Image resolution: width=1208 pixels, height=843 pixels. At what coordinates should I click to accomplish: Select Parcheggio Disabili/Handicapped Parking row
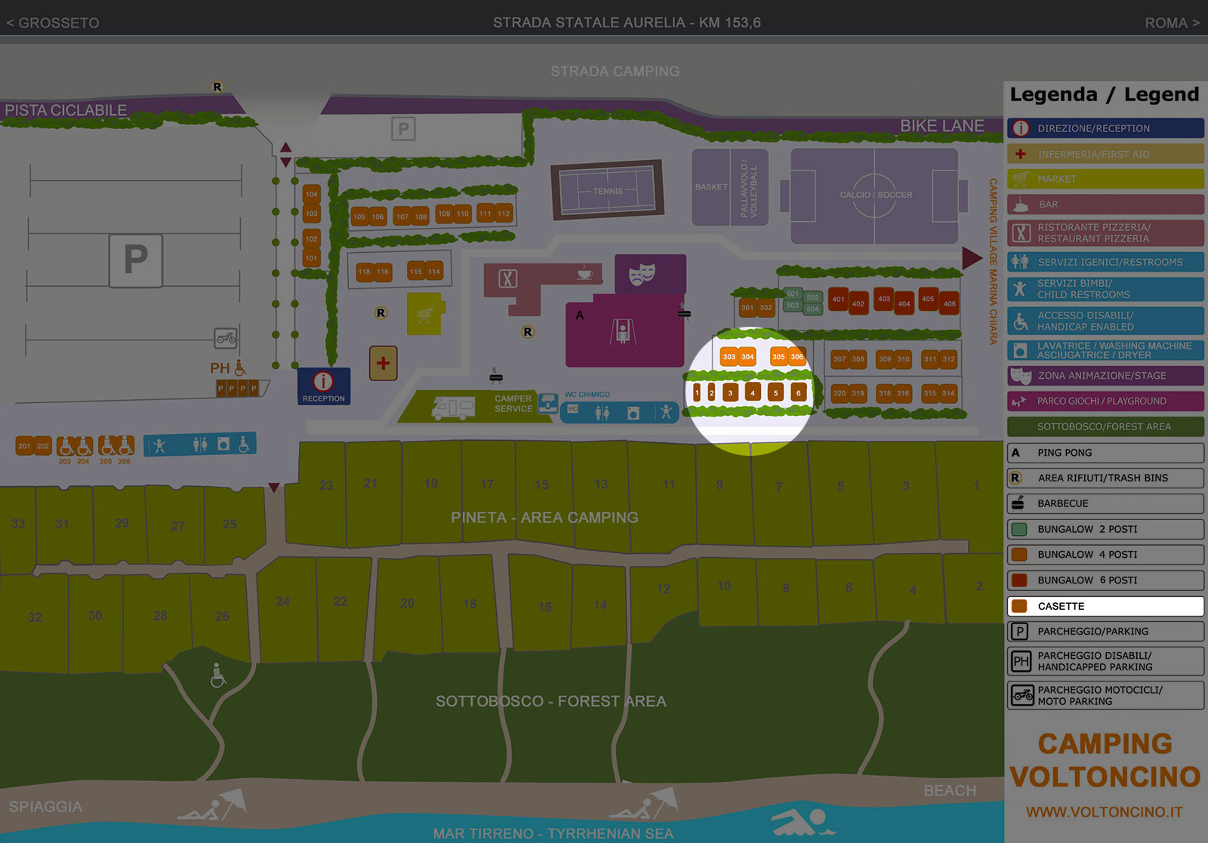click(x=1105, y=661)
